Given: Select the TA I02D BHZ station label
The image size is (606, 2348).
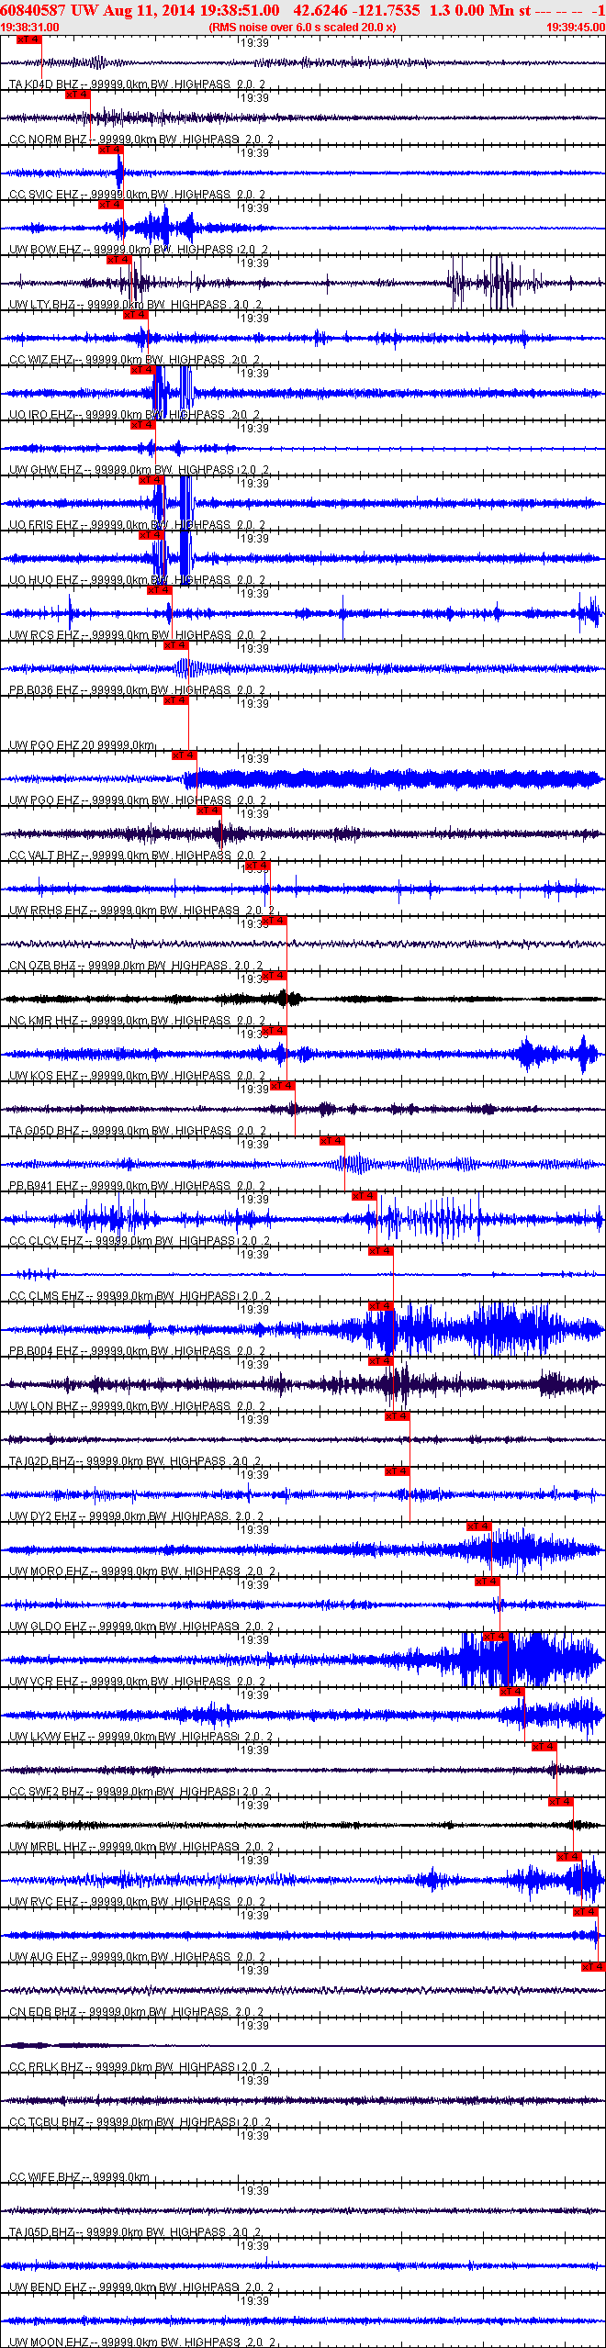Looking at the screenshot, I should [135, 1461].
